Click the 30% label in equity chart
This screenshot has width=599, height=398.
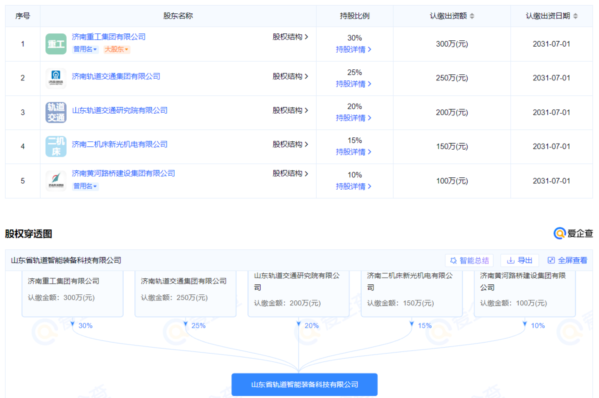coord(85,325)
